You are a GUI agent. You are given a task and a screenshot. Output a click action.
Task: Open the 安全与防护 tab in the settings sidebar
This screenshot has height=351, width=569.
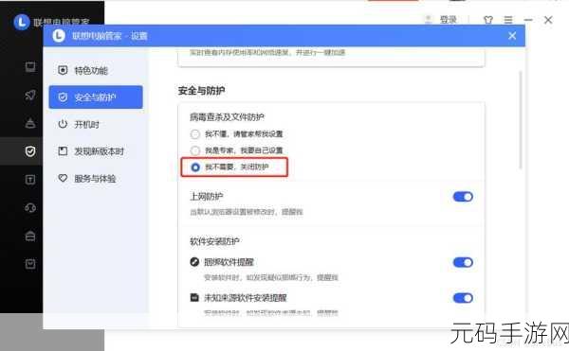(96, 97)
